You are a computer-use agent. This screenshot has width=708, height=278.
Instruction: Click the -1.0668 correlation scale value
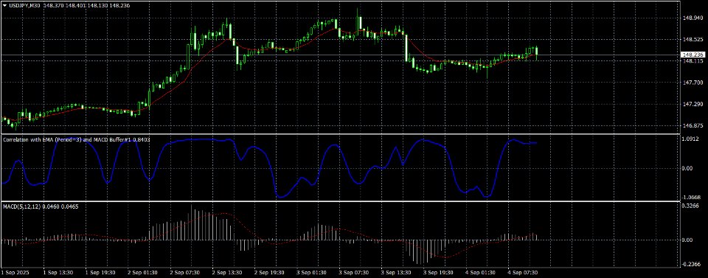[690, 197]
